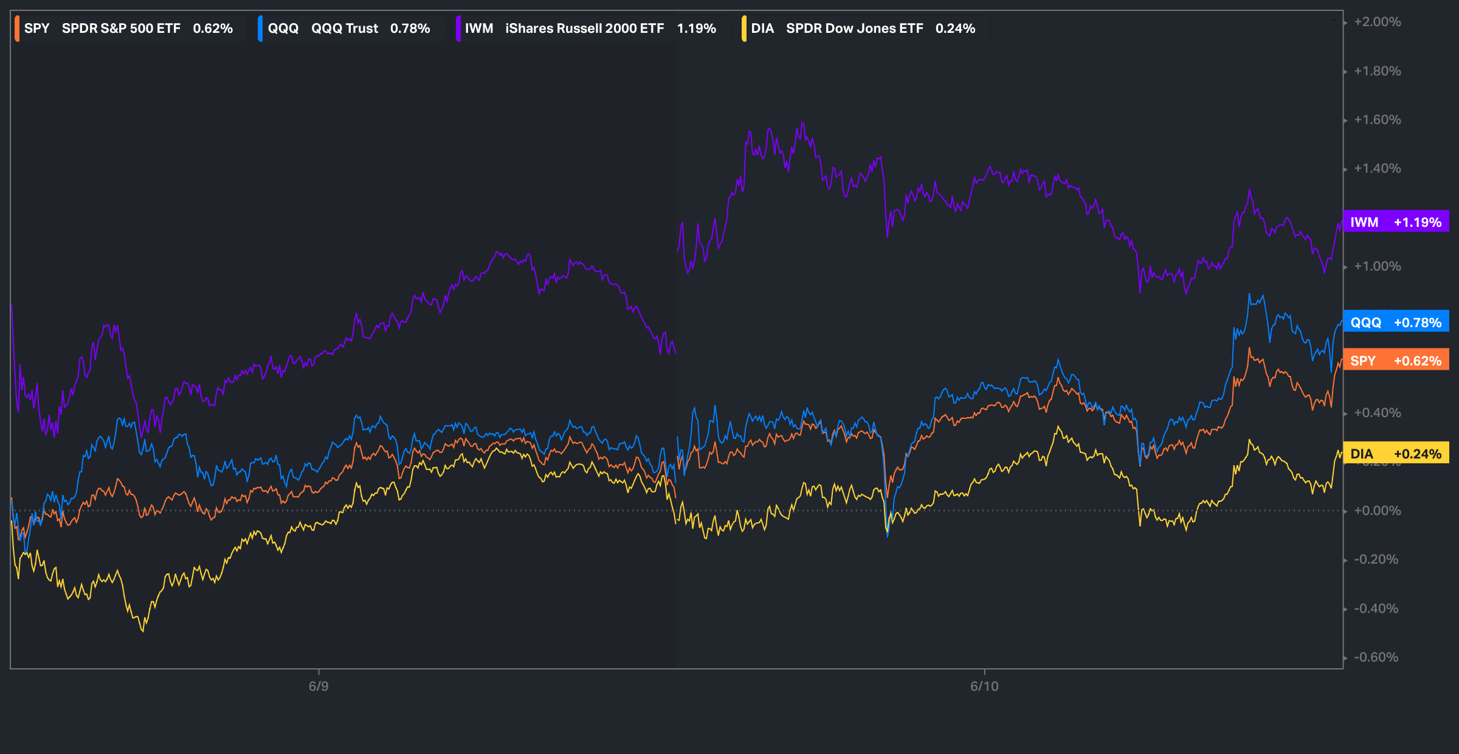
Task: Select the IWM +1.19% price tag
Action: tap(1396, 222)
